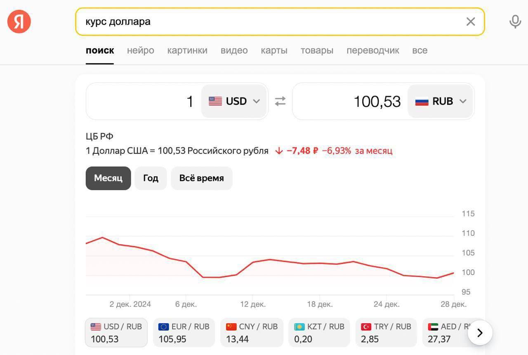This screenshot has width=528, height=355.
Task: Select the TRY / RUB pair card
Action: click(x=386, y=332)
